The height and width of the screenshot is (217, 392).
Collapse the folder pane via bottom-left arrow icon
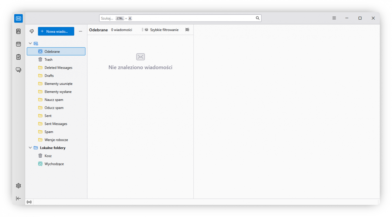point(18,198)
